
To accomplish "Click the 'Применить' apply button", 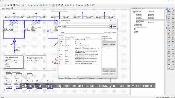I will pyautogui.click(x=87, y=77).
